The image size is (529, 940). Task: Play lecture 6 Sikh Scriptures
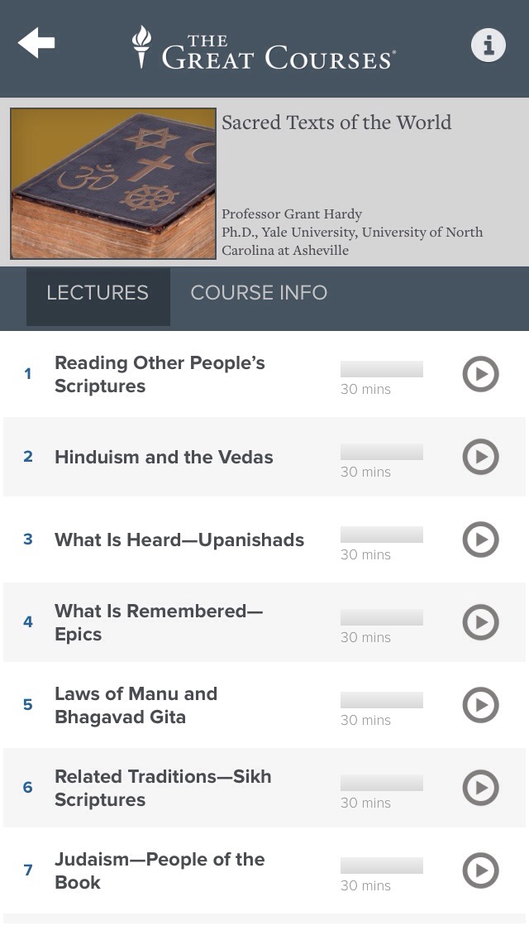point(480,788)
